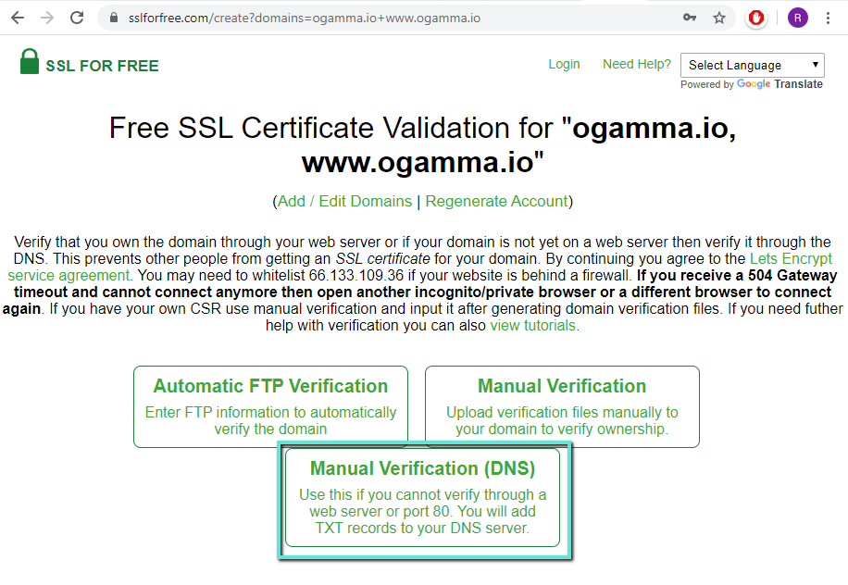Open the purple user profile avatar

click(797, 18)
